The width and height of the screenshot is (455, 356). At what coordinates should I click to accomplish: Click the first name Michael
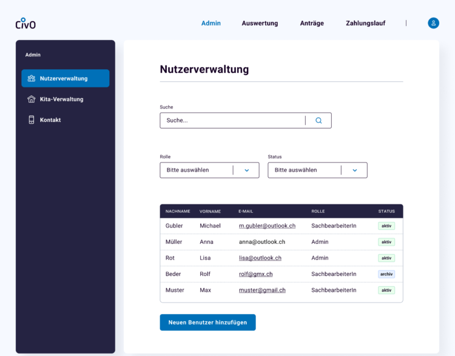[x=210, y=226]
